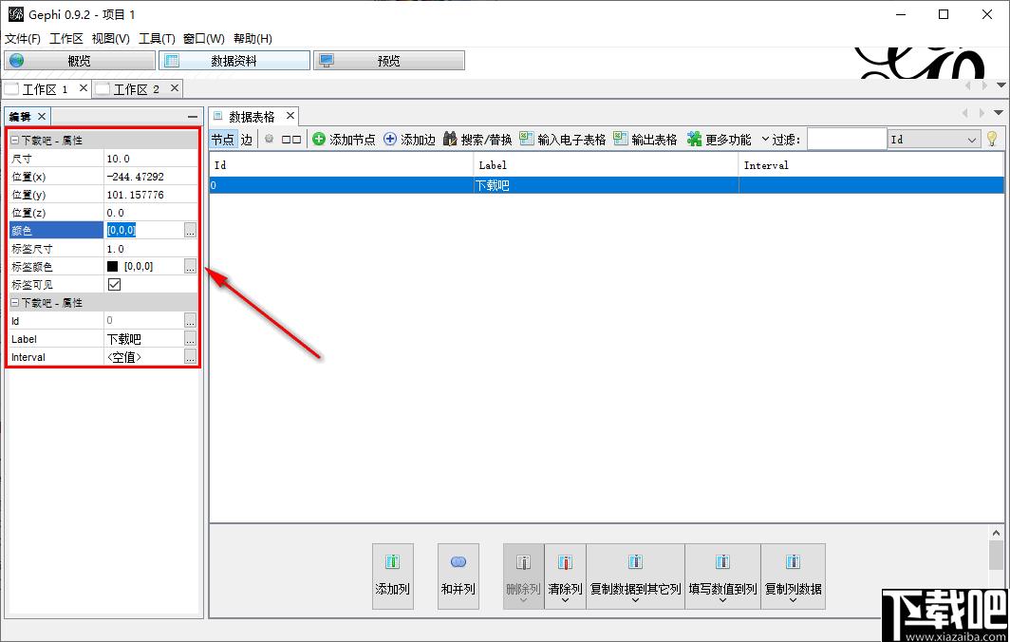Viewport: 1010px width, 642px height.
Task: Click the 添加边 blue plus icon
Action: pyautogui.click(x=390, y=140)
